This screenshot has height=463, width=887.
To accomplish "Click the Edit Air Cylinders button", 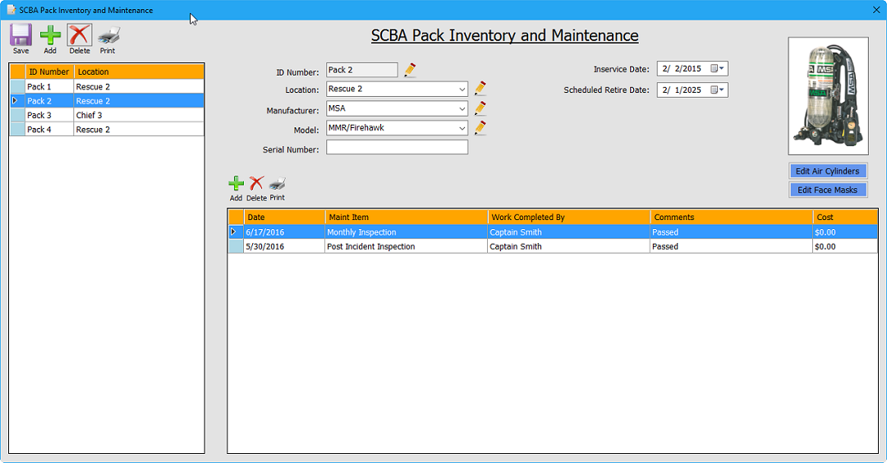I will pos(827,172).
